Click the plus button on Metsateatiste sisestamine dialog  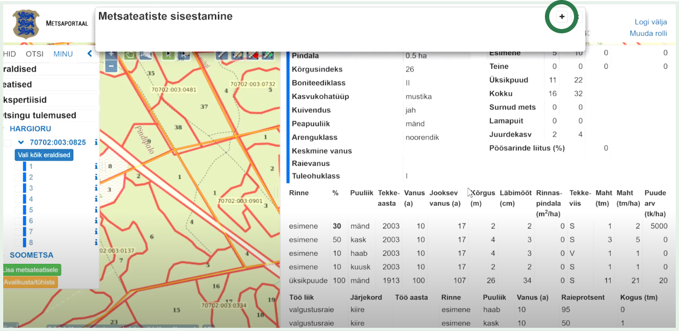click(561, 17)
